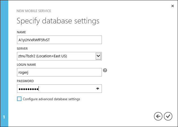The height and width of the screenshot is (127, 178).
Task: Enable Configure advanced database settings checkbox
Action: pos(19,99)
